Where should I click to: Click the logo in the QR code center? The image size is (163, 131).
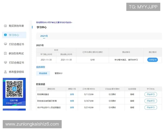pos(14,89)
